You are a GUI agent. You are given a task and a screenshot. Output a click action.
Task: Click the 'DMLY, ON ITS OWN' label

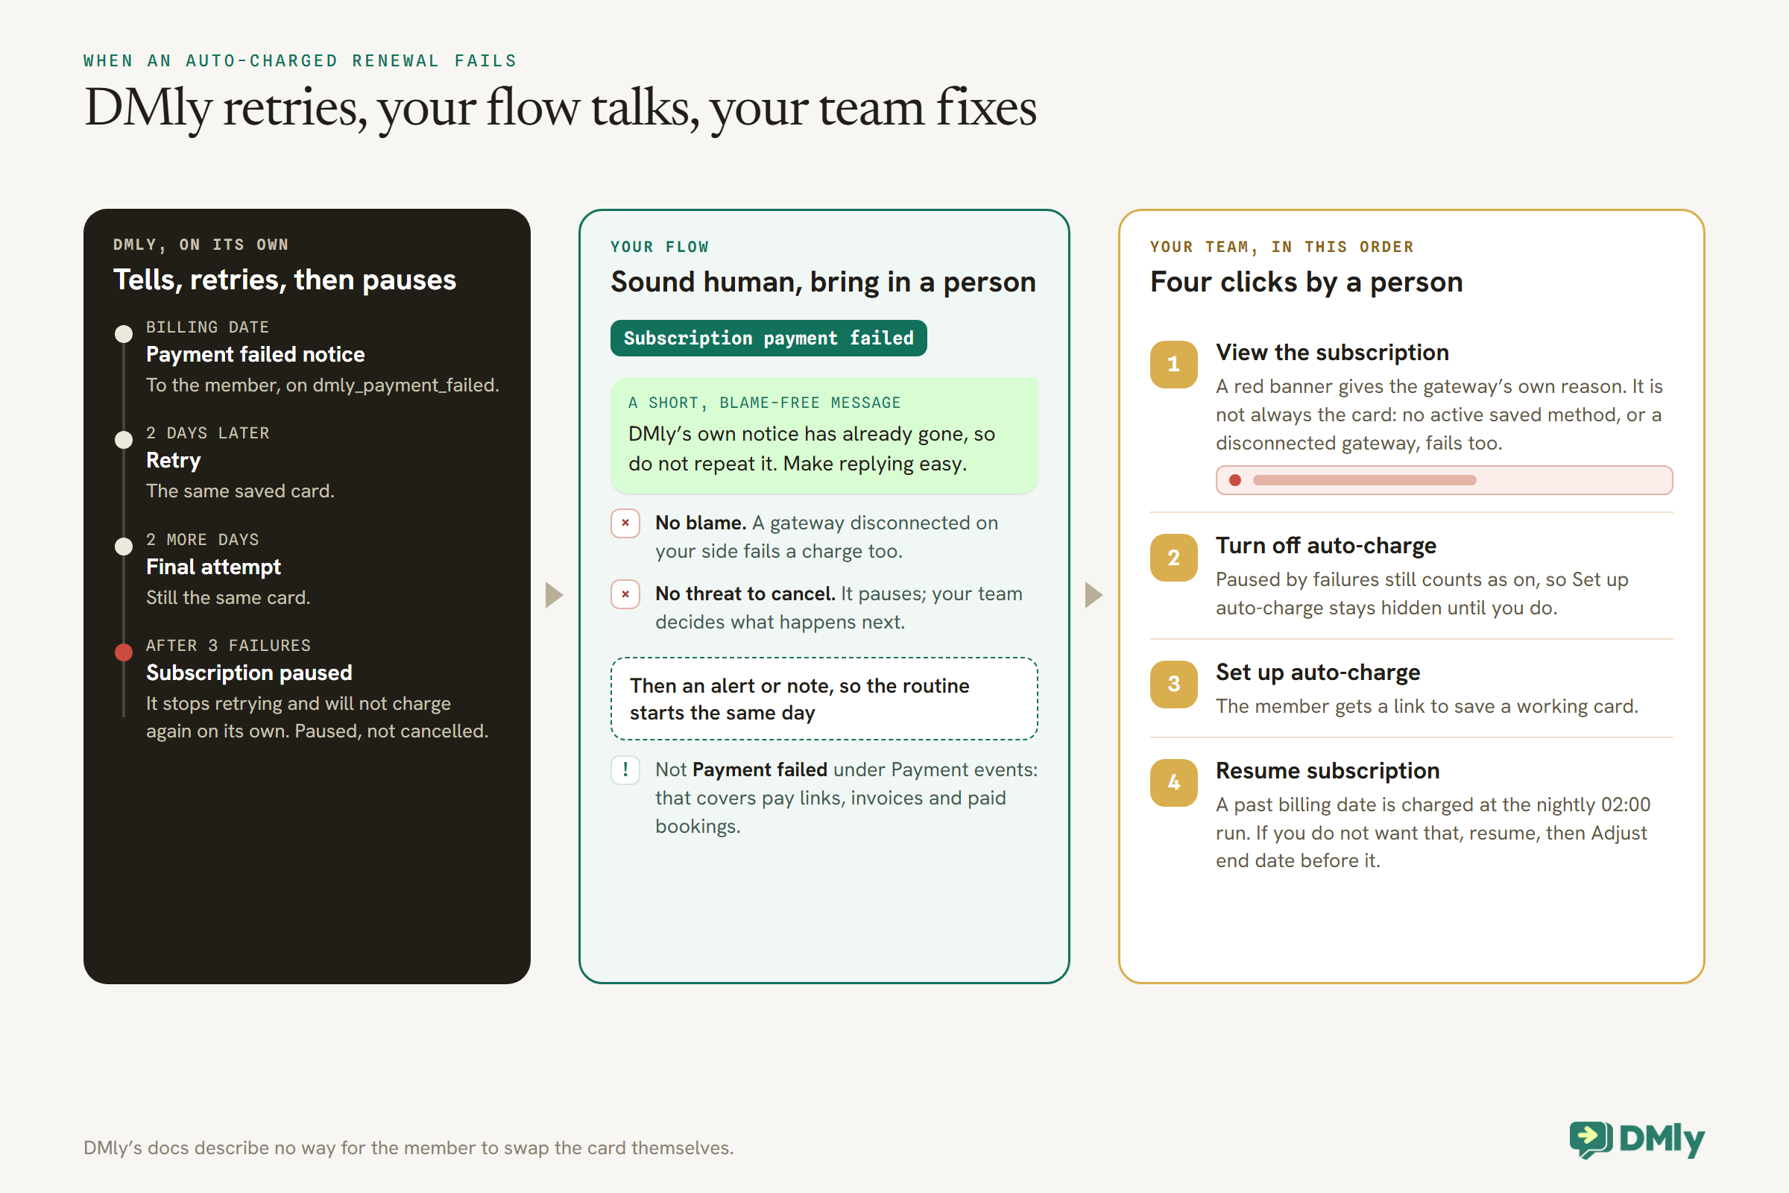201,245
